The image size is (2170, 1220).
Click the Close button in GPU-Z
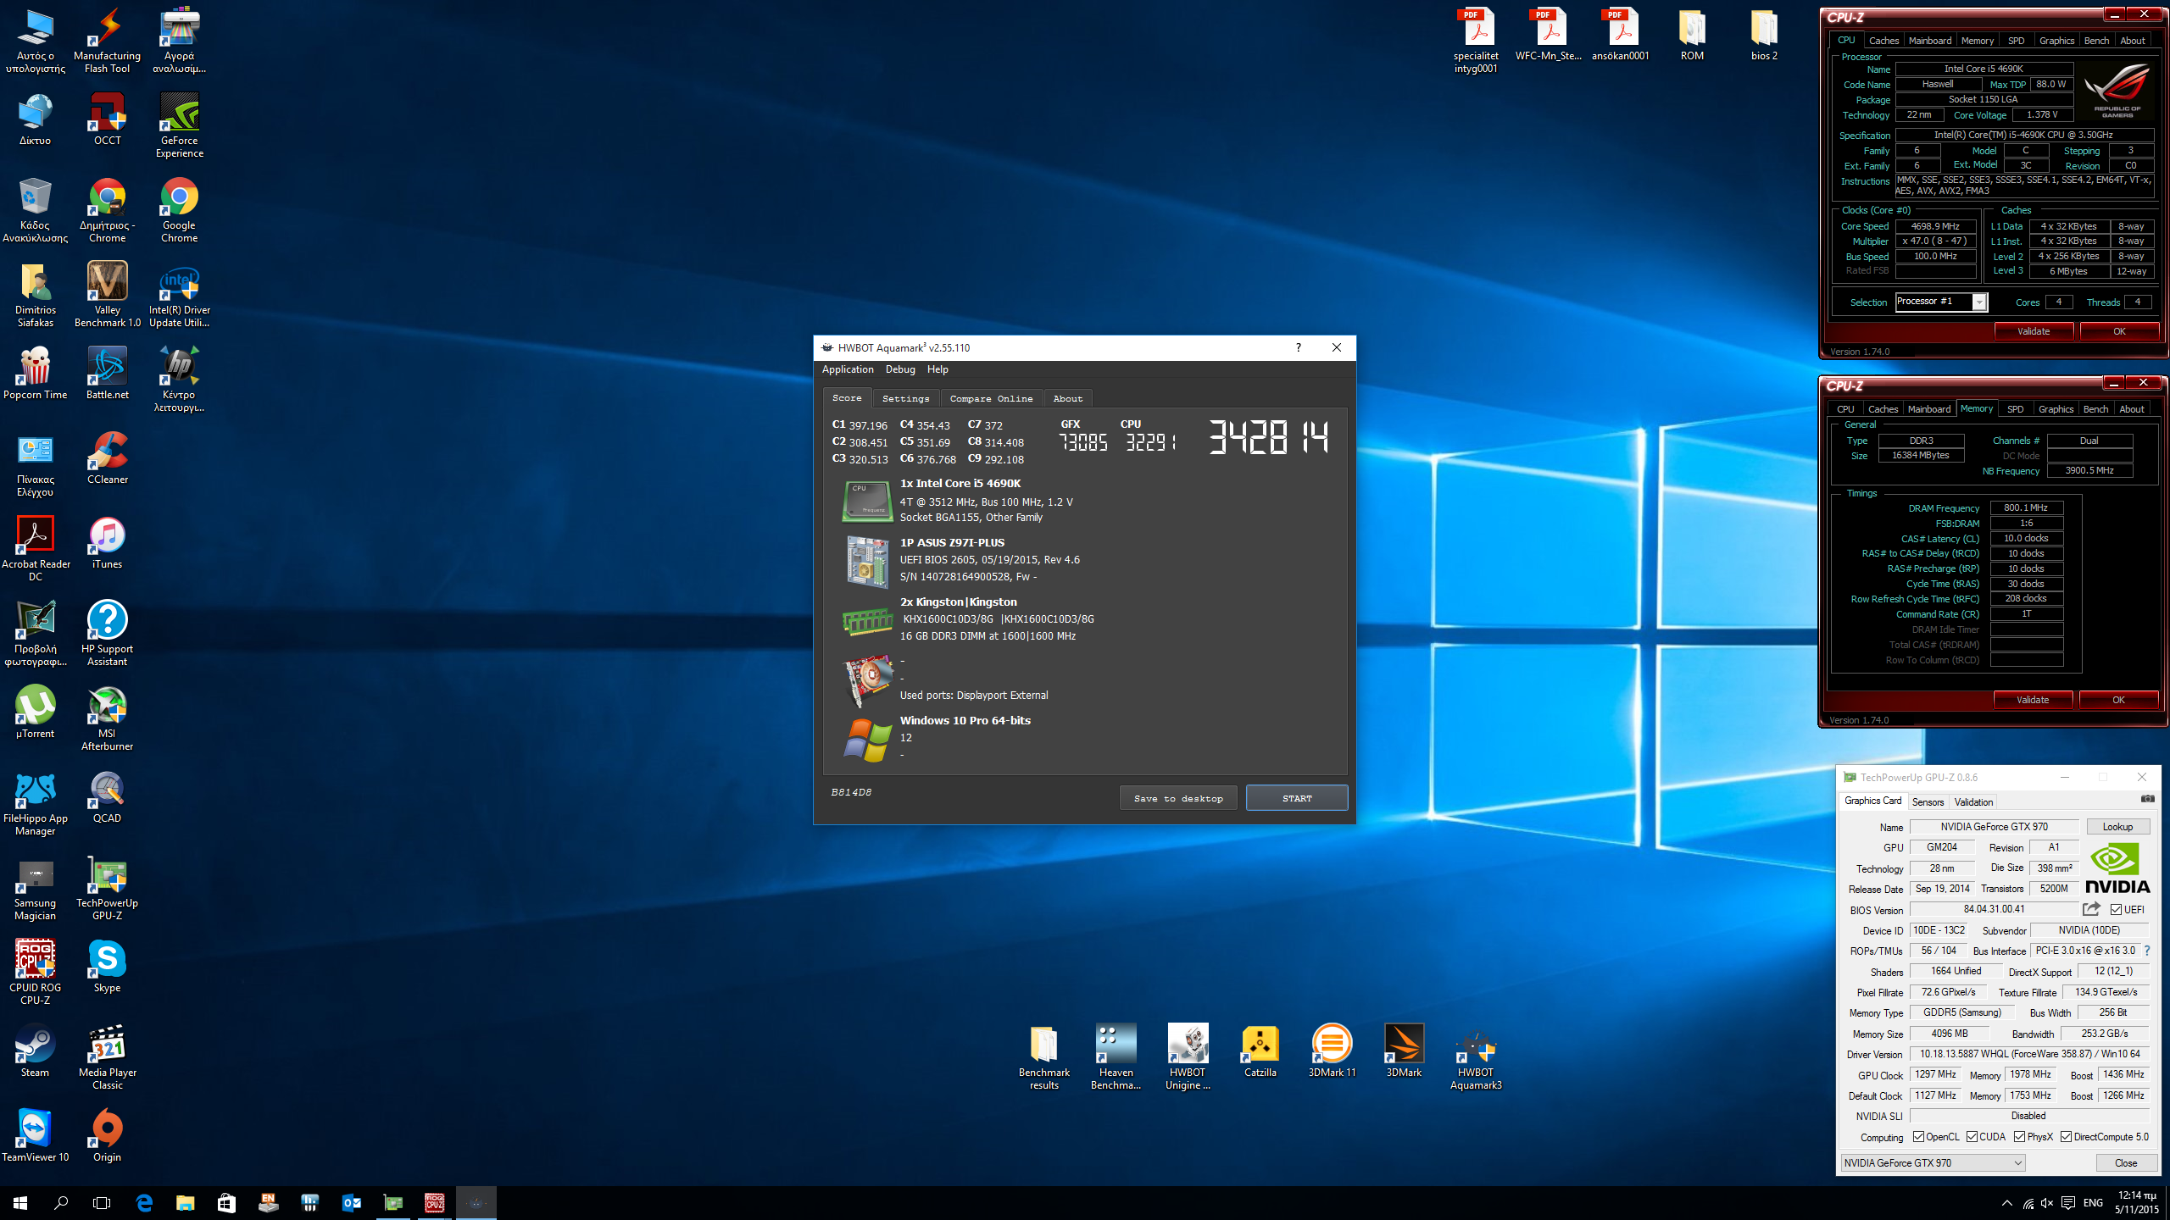[x=2126, y=1162]
